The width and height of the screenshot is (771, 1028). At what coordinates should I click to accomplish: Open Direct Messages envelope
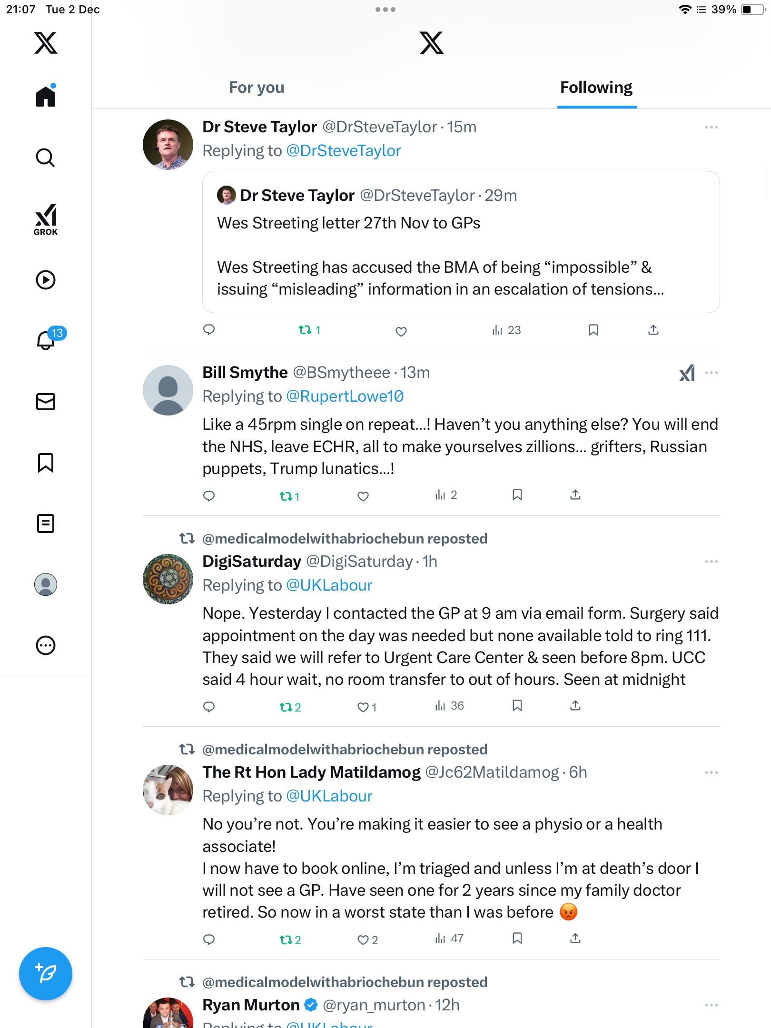(46, 402)
